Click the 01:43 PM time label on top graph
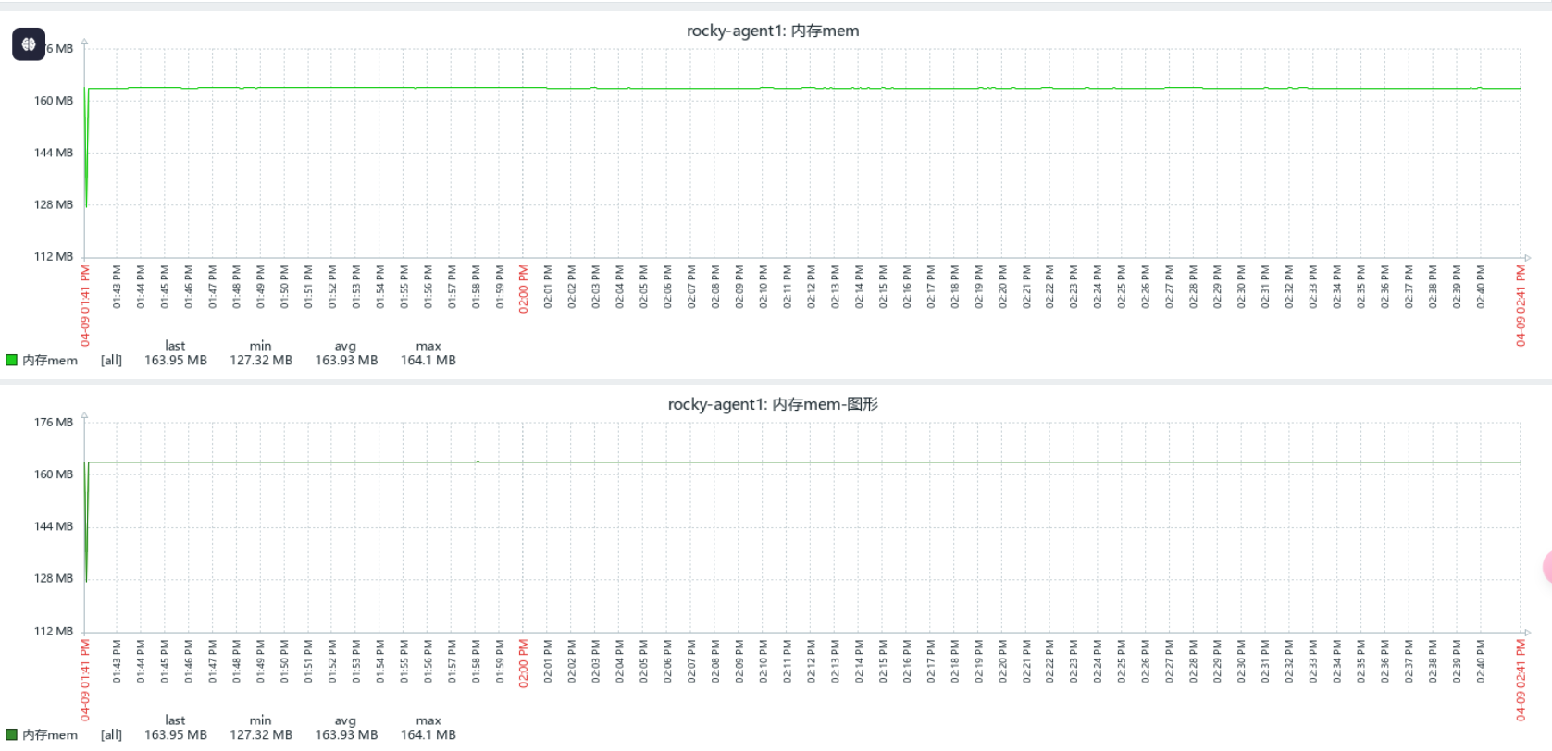The width and height of the screenshot is (1552, 751). 117,287
